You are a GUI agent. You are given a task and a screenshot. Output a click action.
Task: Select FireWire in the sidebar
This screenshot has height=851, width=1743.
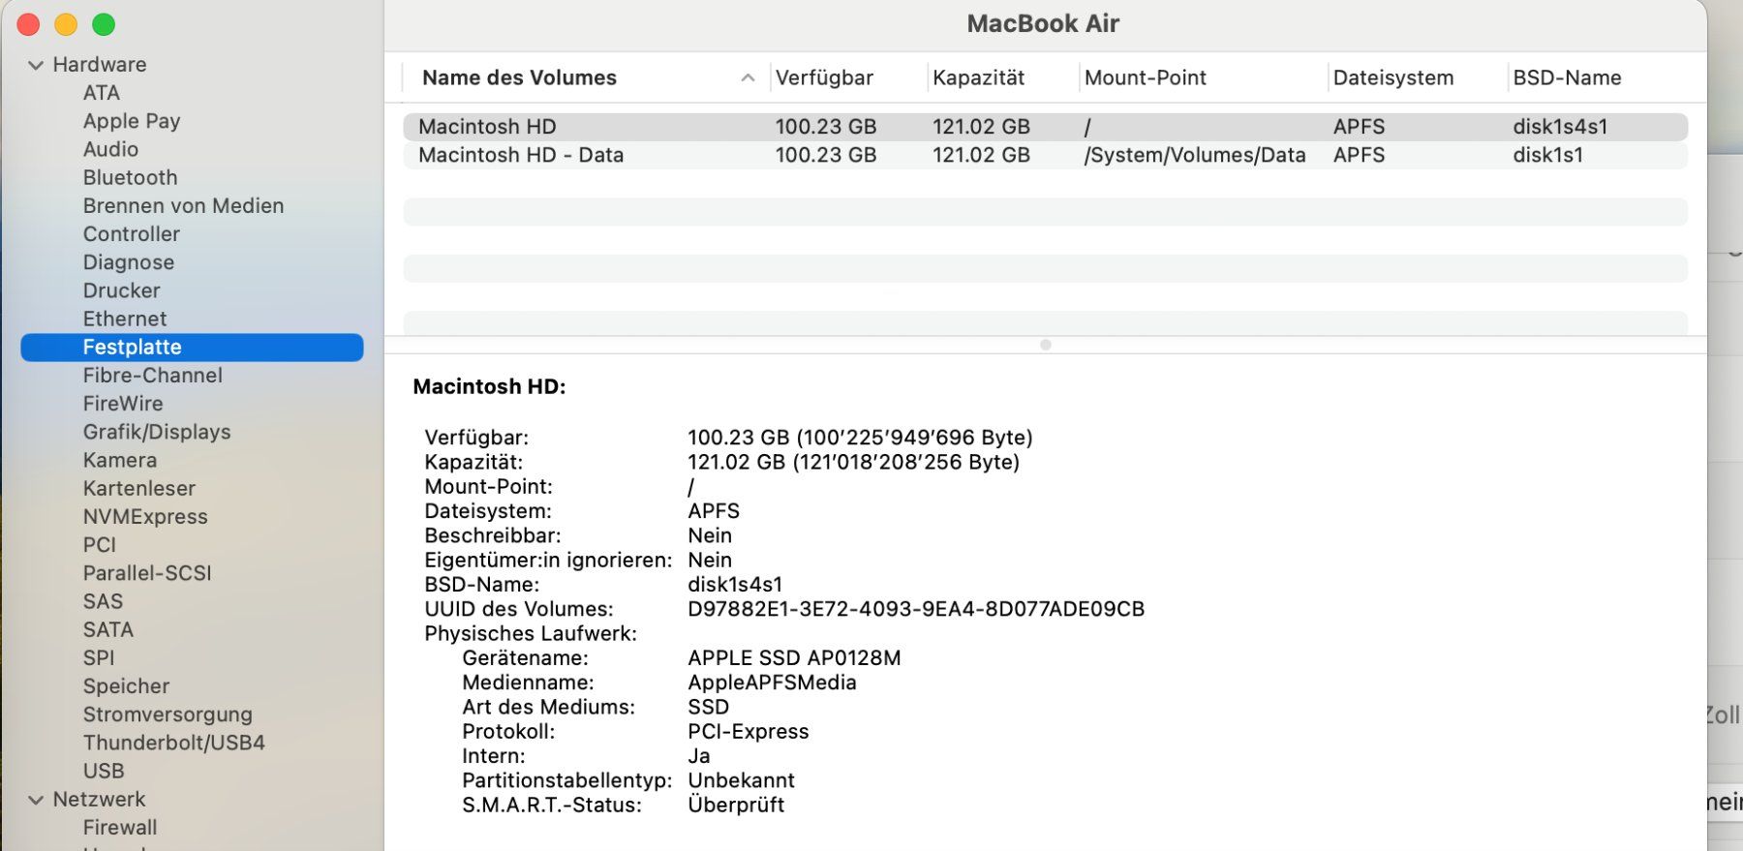point(122,403)
